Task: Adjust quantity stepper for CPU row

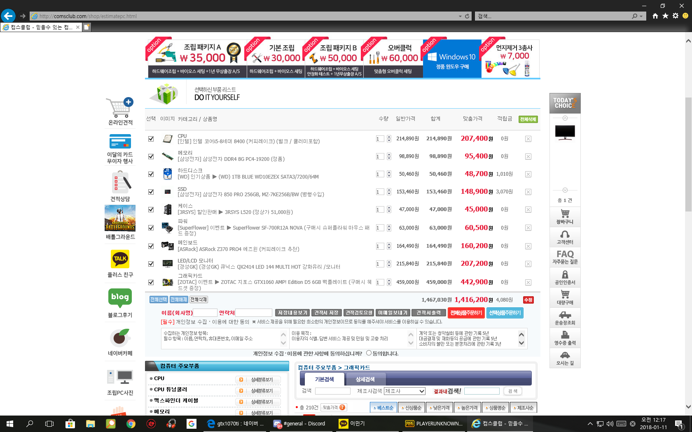Action: pyautogui.click(x=389, y=139)
